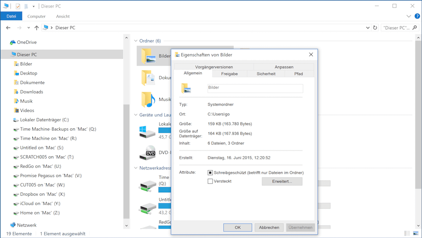Image resolution: width=422 pixels, height=238 pixels.
Task: Close the Eigenschaften von Bilder dialog
Action: 311,55
